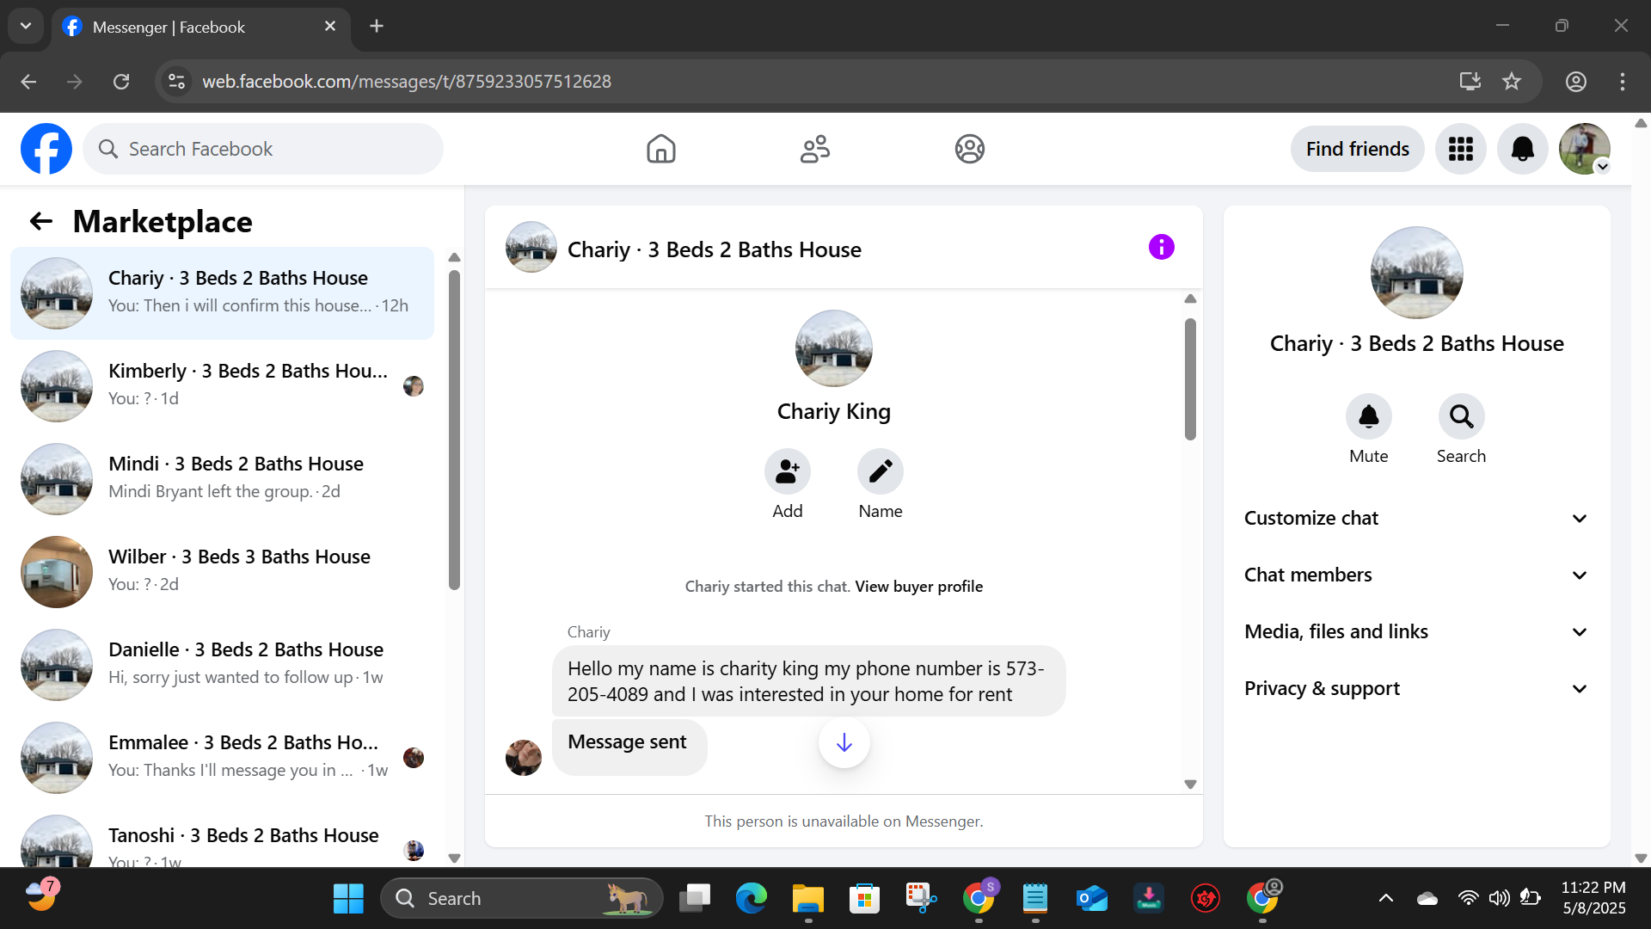Go back from Marketplace chats list
The image size is (1651, 929).
(41, 221)
